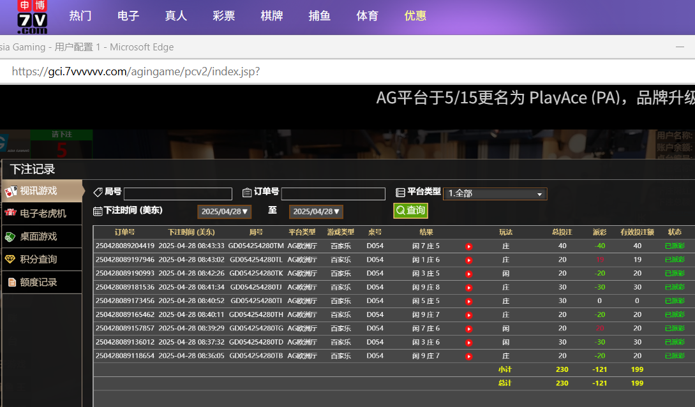Screen dimensions: 695x407
Task: Expand the 平台类型 dropdown
Action: click(495, 194)
